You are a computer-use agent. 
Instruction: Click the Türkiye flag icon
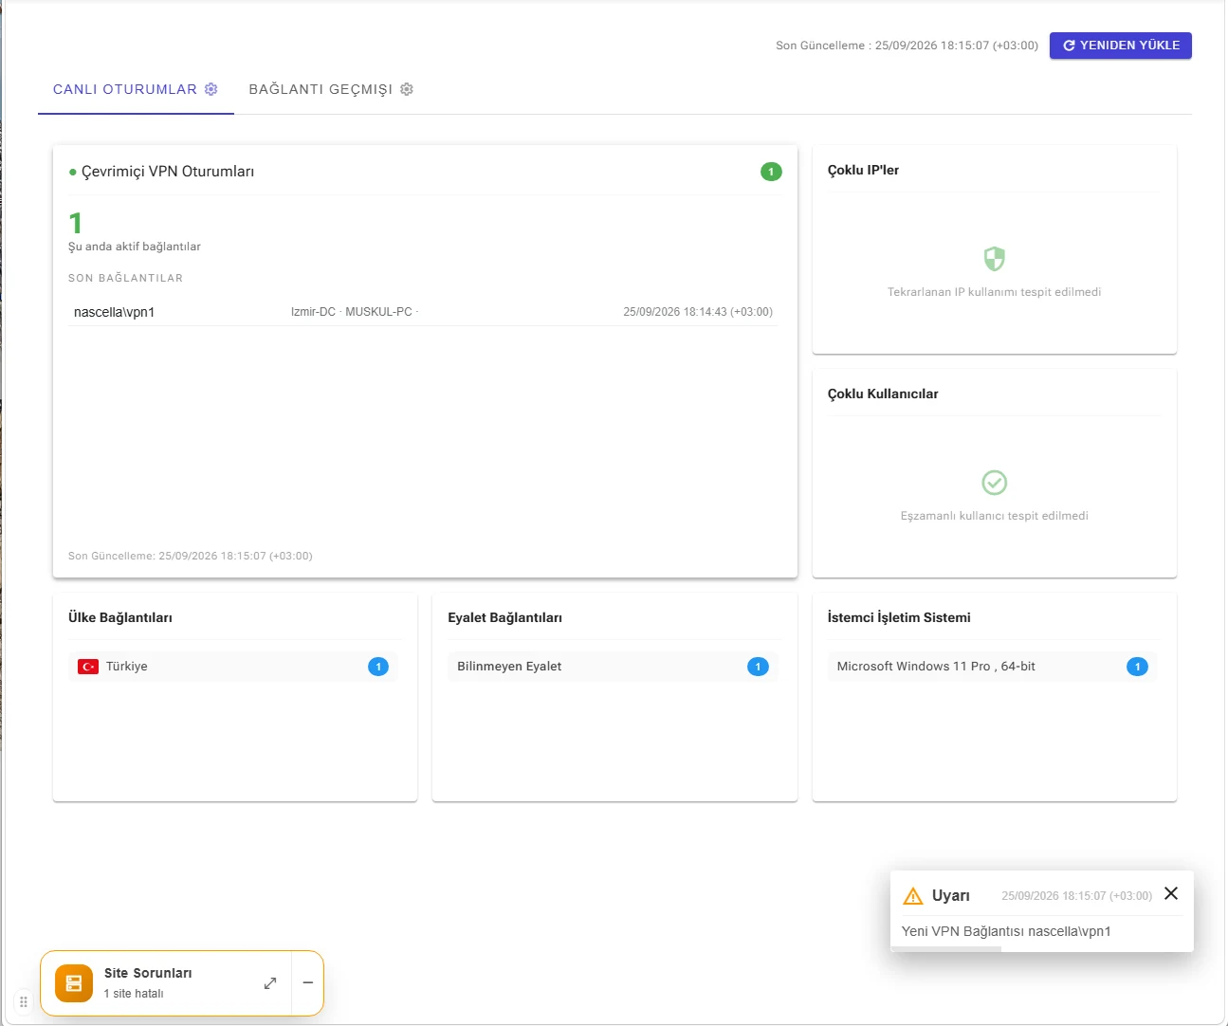(x=88, y=667)
